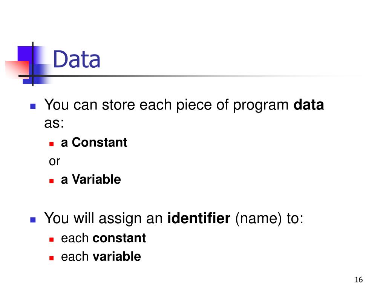Screen dimensions: 386x289
Task: Click the text "(name) to:"
Action: pyautogui.click(x=269, y=219)
